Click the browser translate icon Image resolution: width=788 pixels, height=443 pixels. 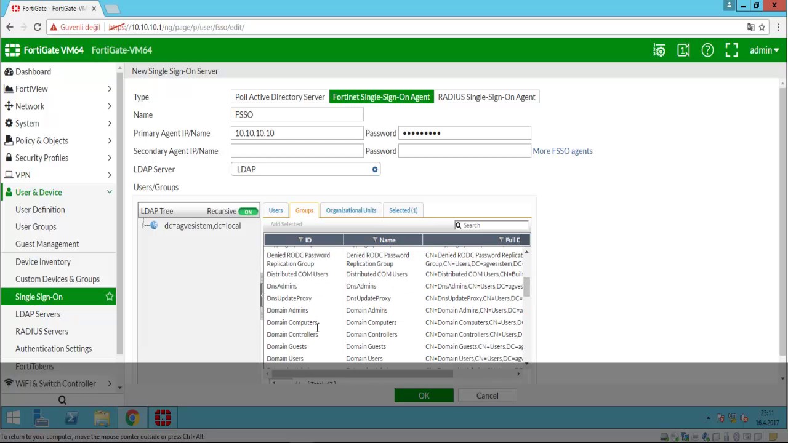750,27
